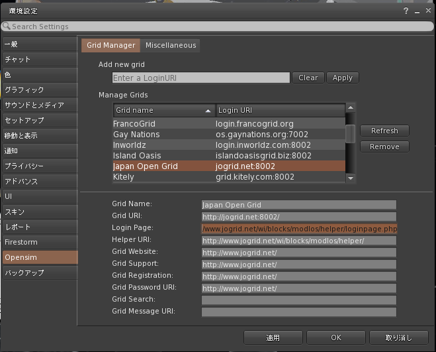Clear the new grid entry
436x352 pixels.
308,78
